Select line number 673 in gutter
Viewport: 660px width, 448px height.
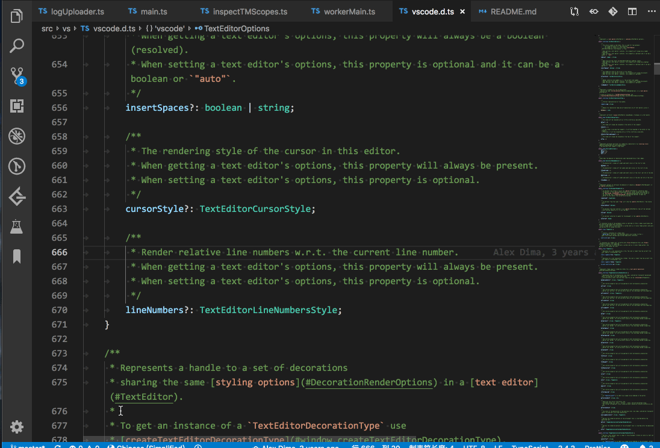(x=60, y=353)
